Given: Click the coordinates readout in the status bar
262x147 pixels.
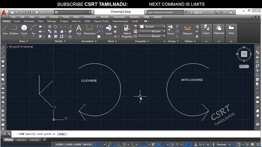Looking at the screenshot, I should point(68,145).
